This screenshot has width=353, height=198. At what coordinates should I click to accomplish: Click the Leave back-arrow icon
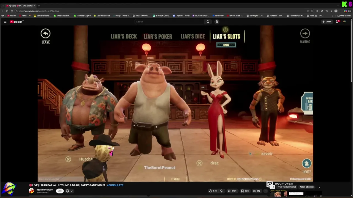pyautogui.click(x=46, y=34)
